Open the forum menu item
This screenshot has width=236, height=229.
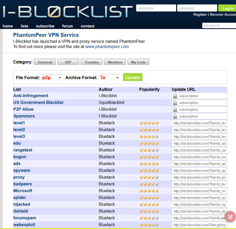67,26
